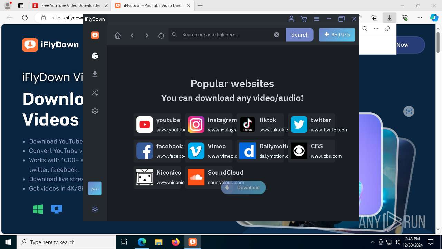Screen dimensions: 442x249
Task: Open the twitter website tile
Action: pyautogui.click(x=311, y=125)
